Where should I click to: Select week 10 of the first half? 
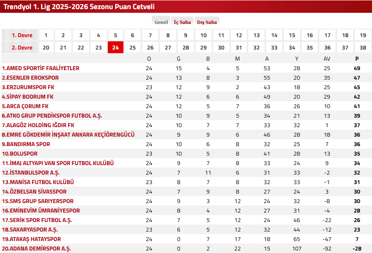tap(203, 35)
